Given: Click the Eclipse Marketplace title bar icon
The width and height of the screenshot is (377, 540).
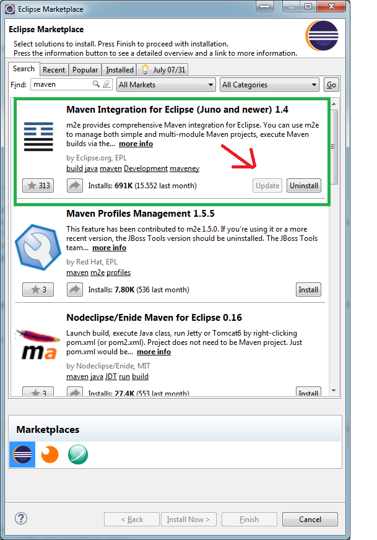Looking at the screenshot, I should point(10,9).
